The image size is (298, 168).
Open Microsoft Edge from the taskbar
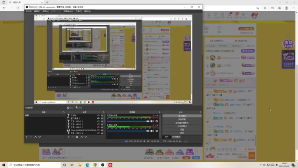[x=87, y=165]
